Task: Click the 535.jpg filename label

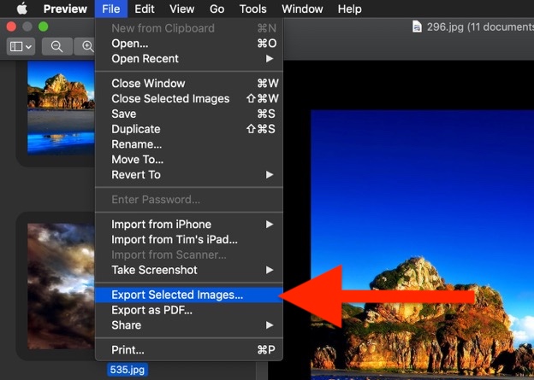Action: pyautogui.click(x=128, y=371)
